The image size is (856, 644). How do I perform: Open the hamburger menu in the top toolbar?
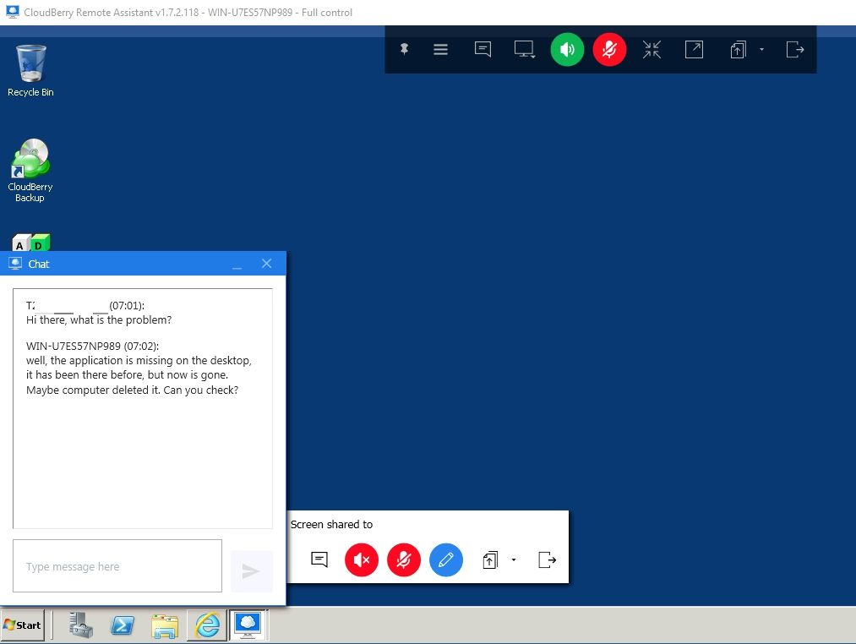coord(440,50)
